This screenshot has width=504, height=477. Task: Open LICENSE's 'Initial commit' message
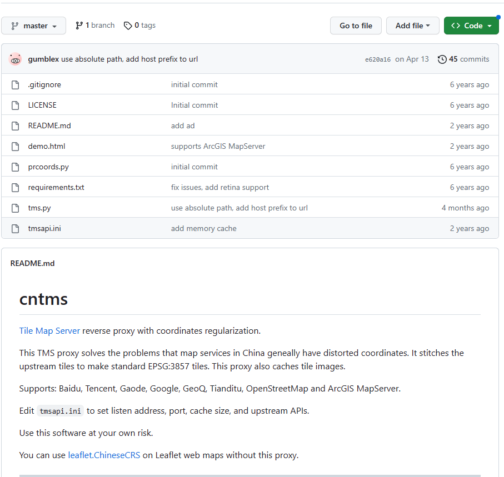coord(194,105)
